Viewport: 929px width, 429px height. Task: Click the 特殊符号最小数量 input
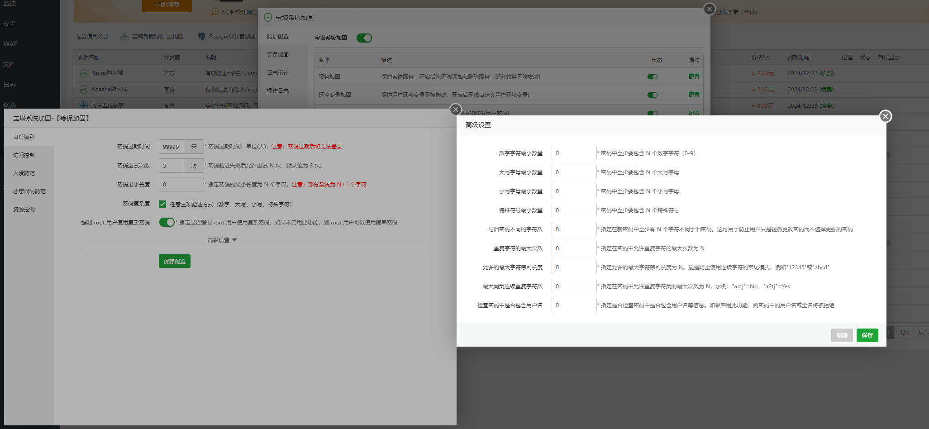pyautogui.click(x=574, y=210)
